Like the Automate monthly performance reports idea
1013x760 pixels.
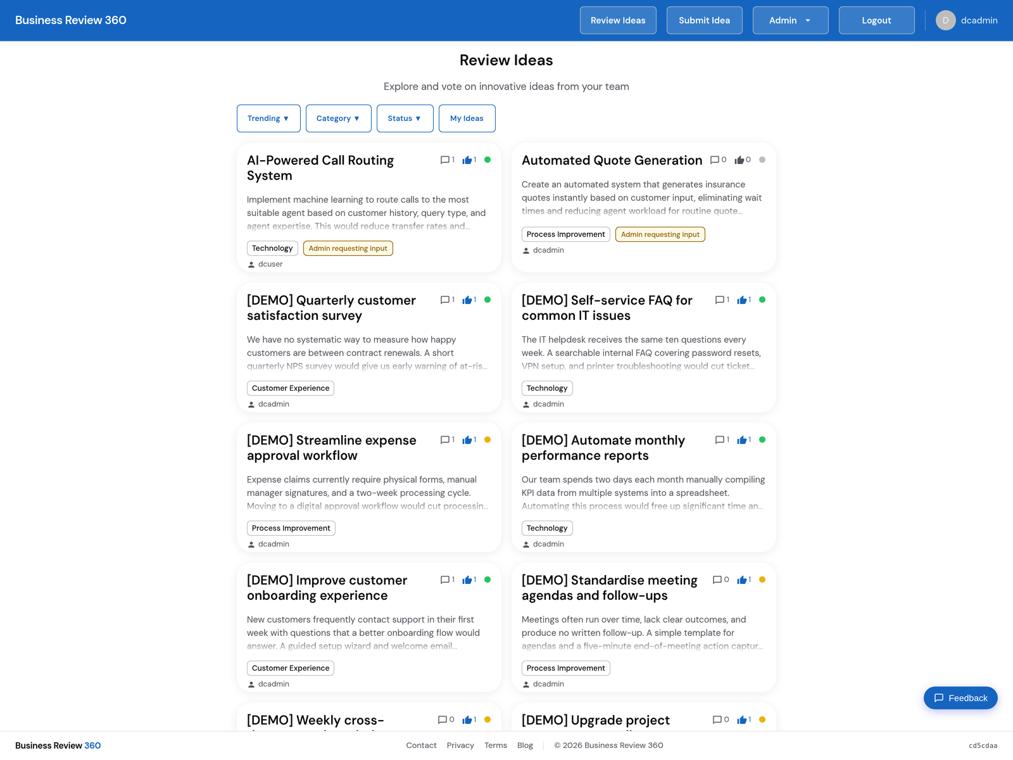(742, 440)
